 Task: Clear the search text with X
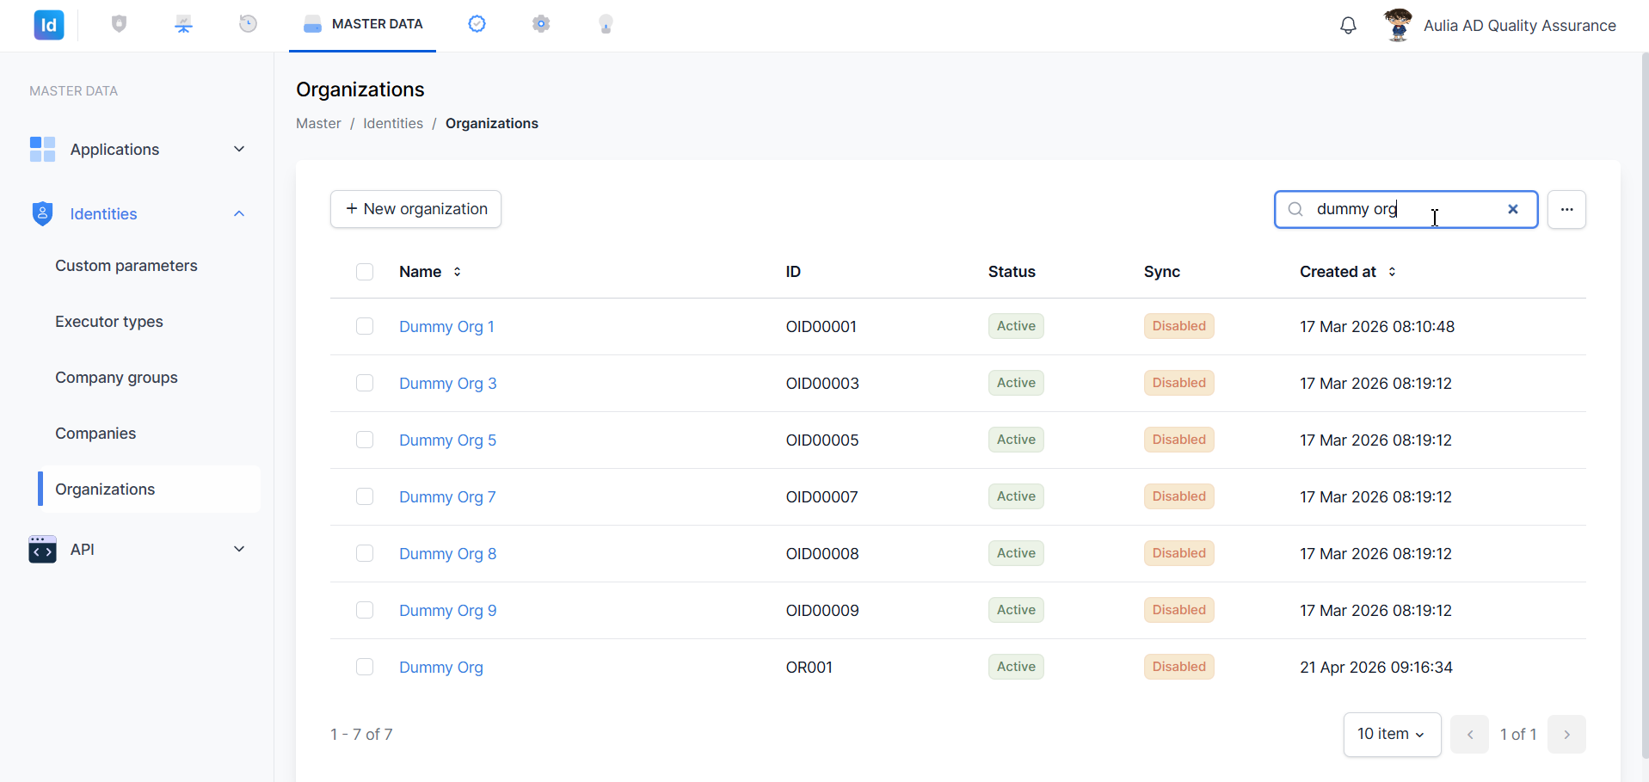click(1513, 209)
